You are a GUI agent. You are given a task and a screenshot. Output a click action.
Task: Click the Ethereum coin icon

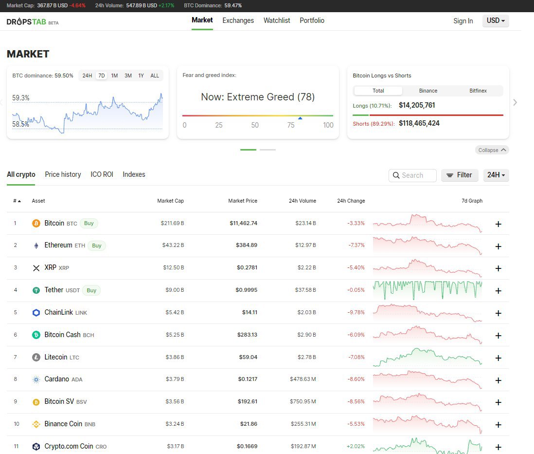(x=36, y=246)
